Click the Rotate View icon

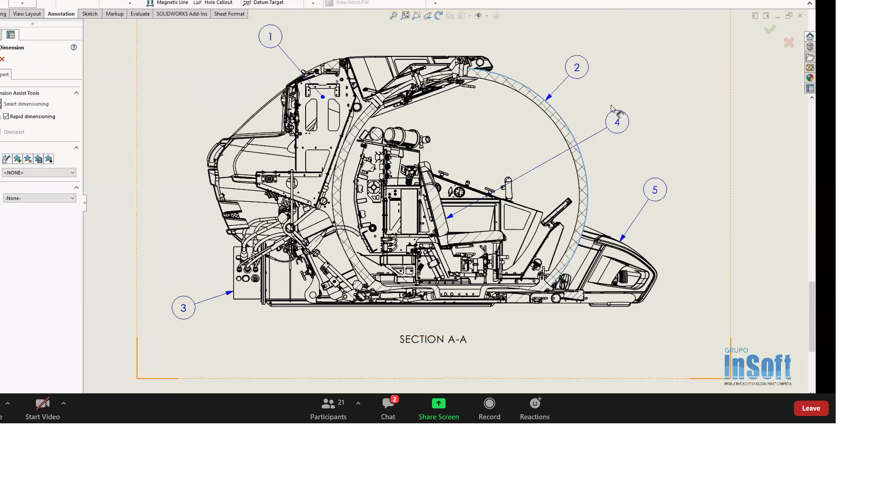pyautogui.click(x=438, y=16)
